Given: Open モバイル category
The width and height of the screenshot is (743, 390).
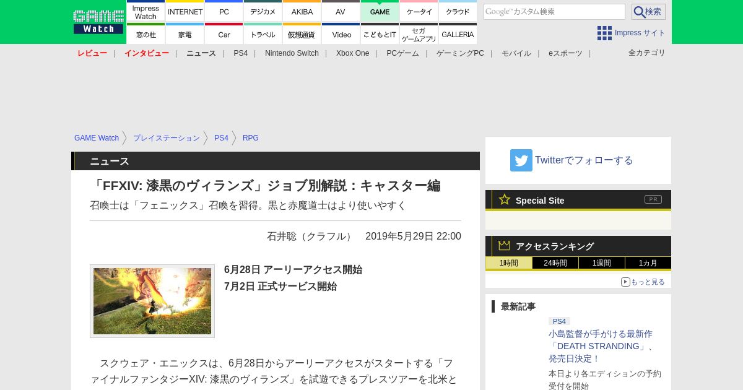Looking at the screenshot, I should click(x=516, y=53).
